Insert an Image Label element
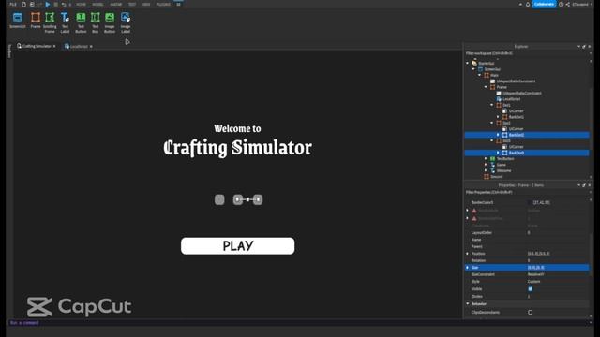Image resolution: width=600 pixels, height=337 pixels. point(126,22)
